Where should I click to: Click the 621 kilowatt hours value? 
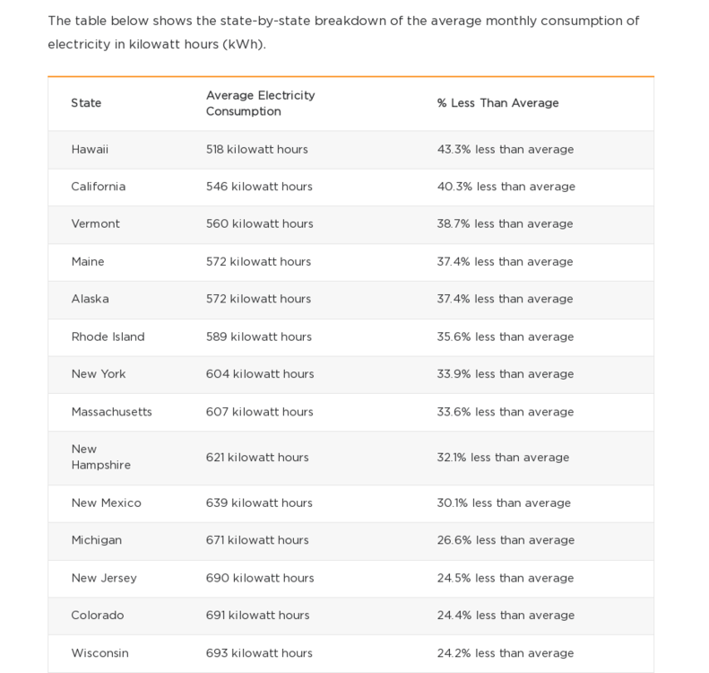(257, 458)
